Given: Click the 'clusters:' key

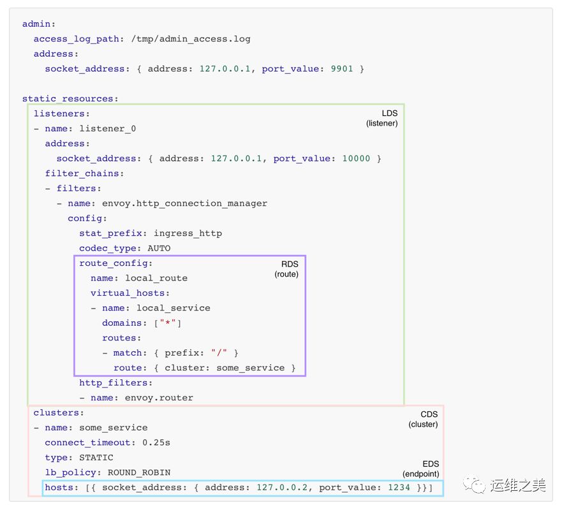Looking at the screenshot, I should [59, 413].
